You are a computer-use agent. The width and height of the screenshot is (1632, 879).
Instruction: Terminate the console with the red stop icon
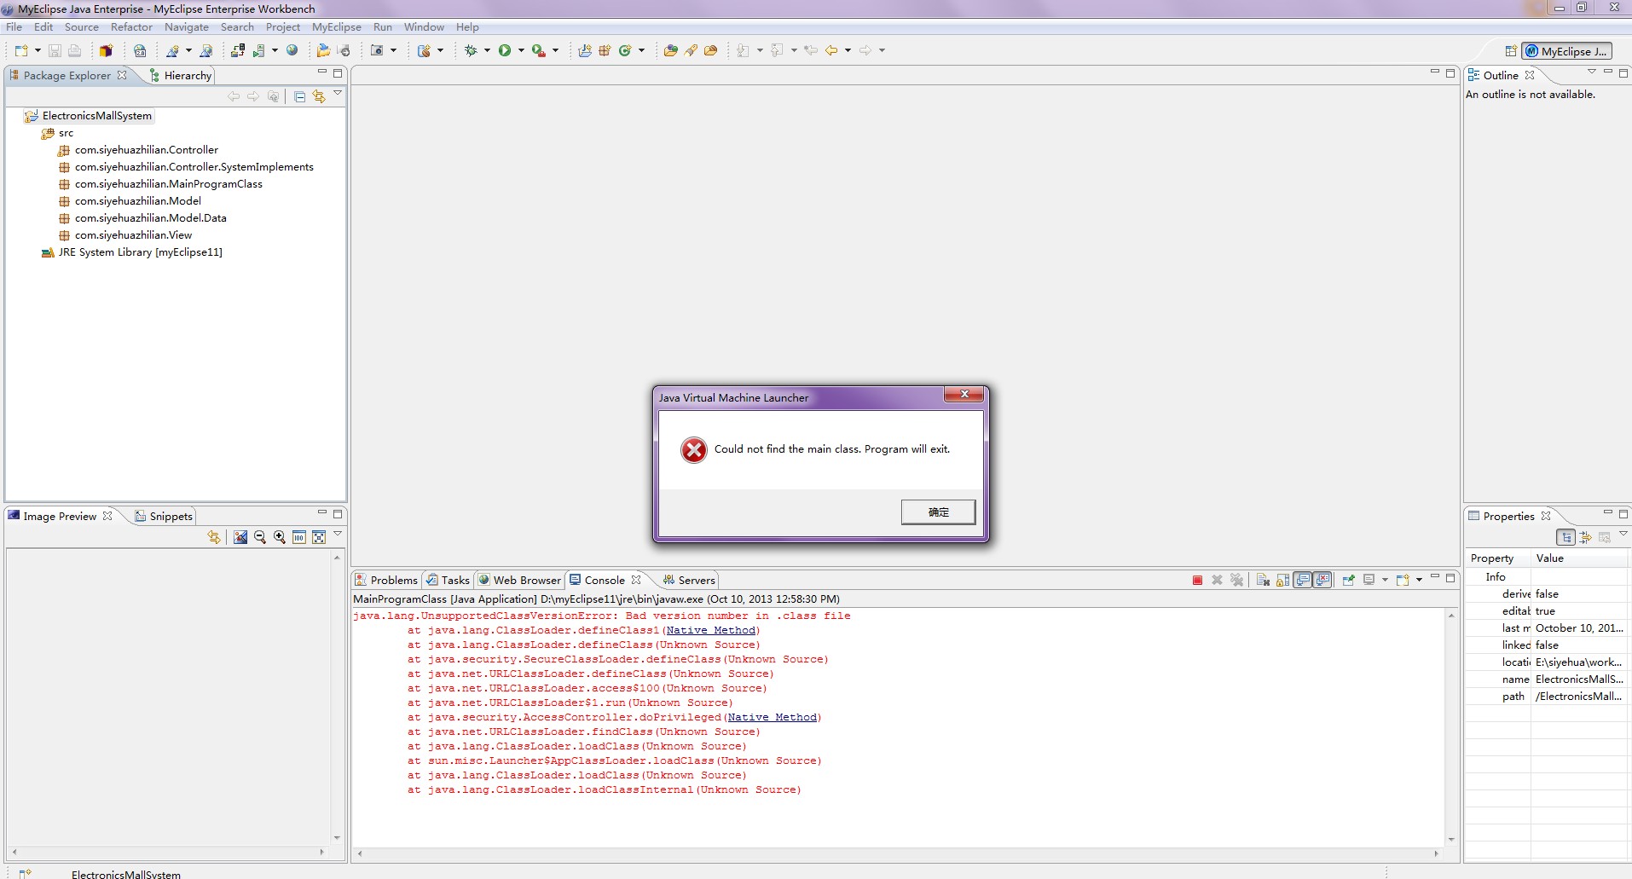[1197, 580]
